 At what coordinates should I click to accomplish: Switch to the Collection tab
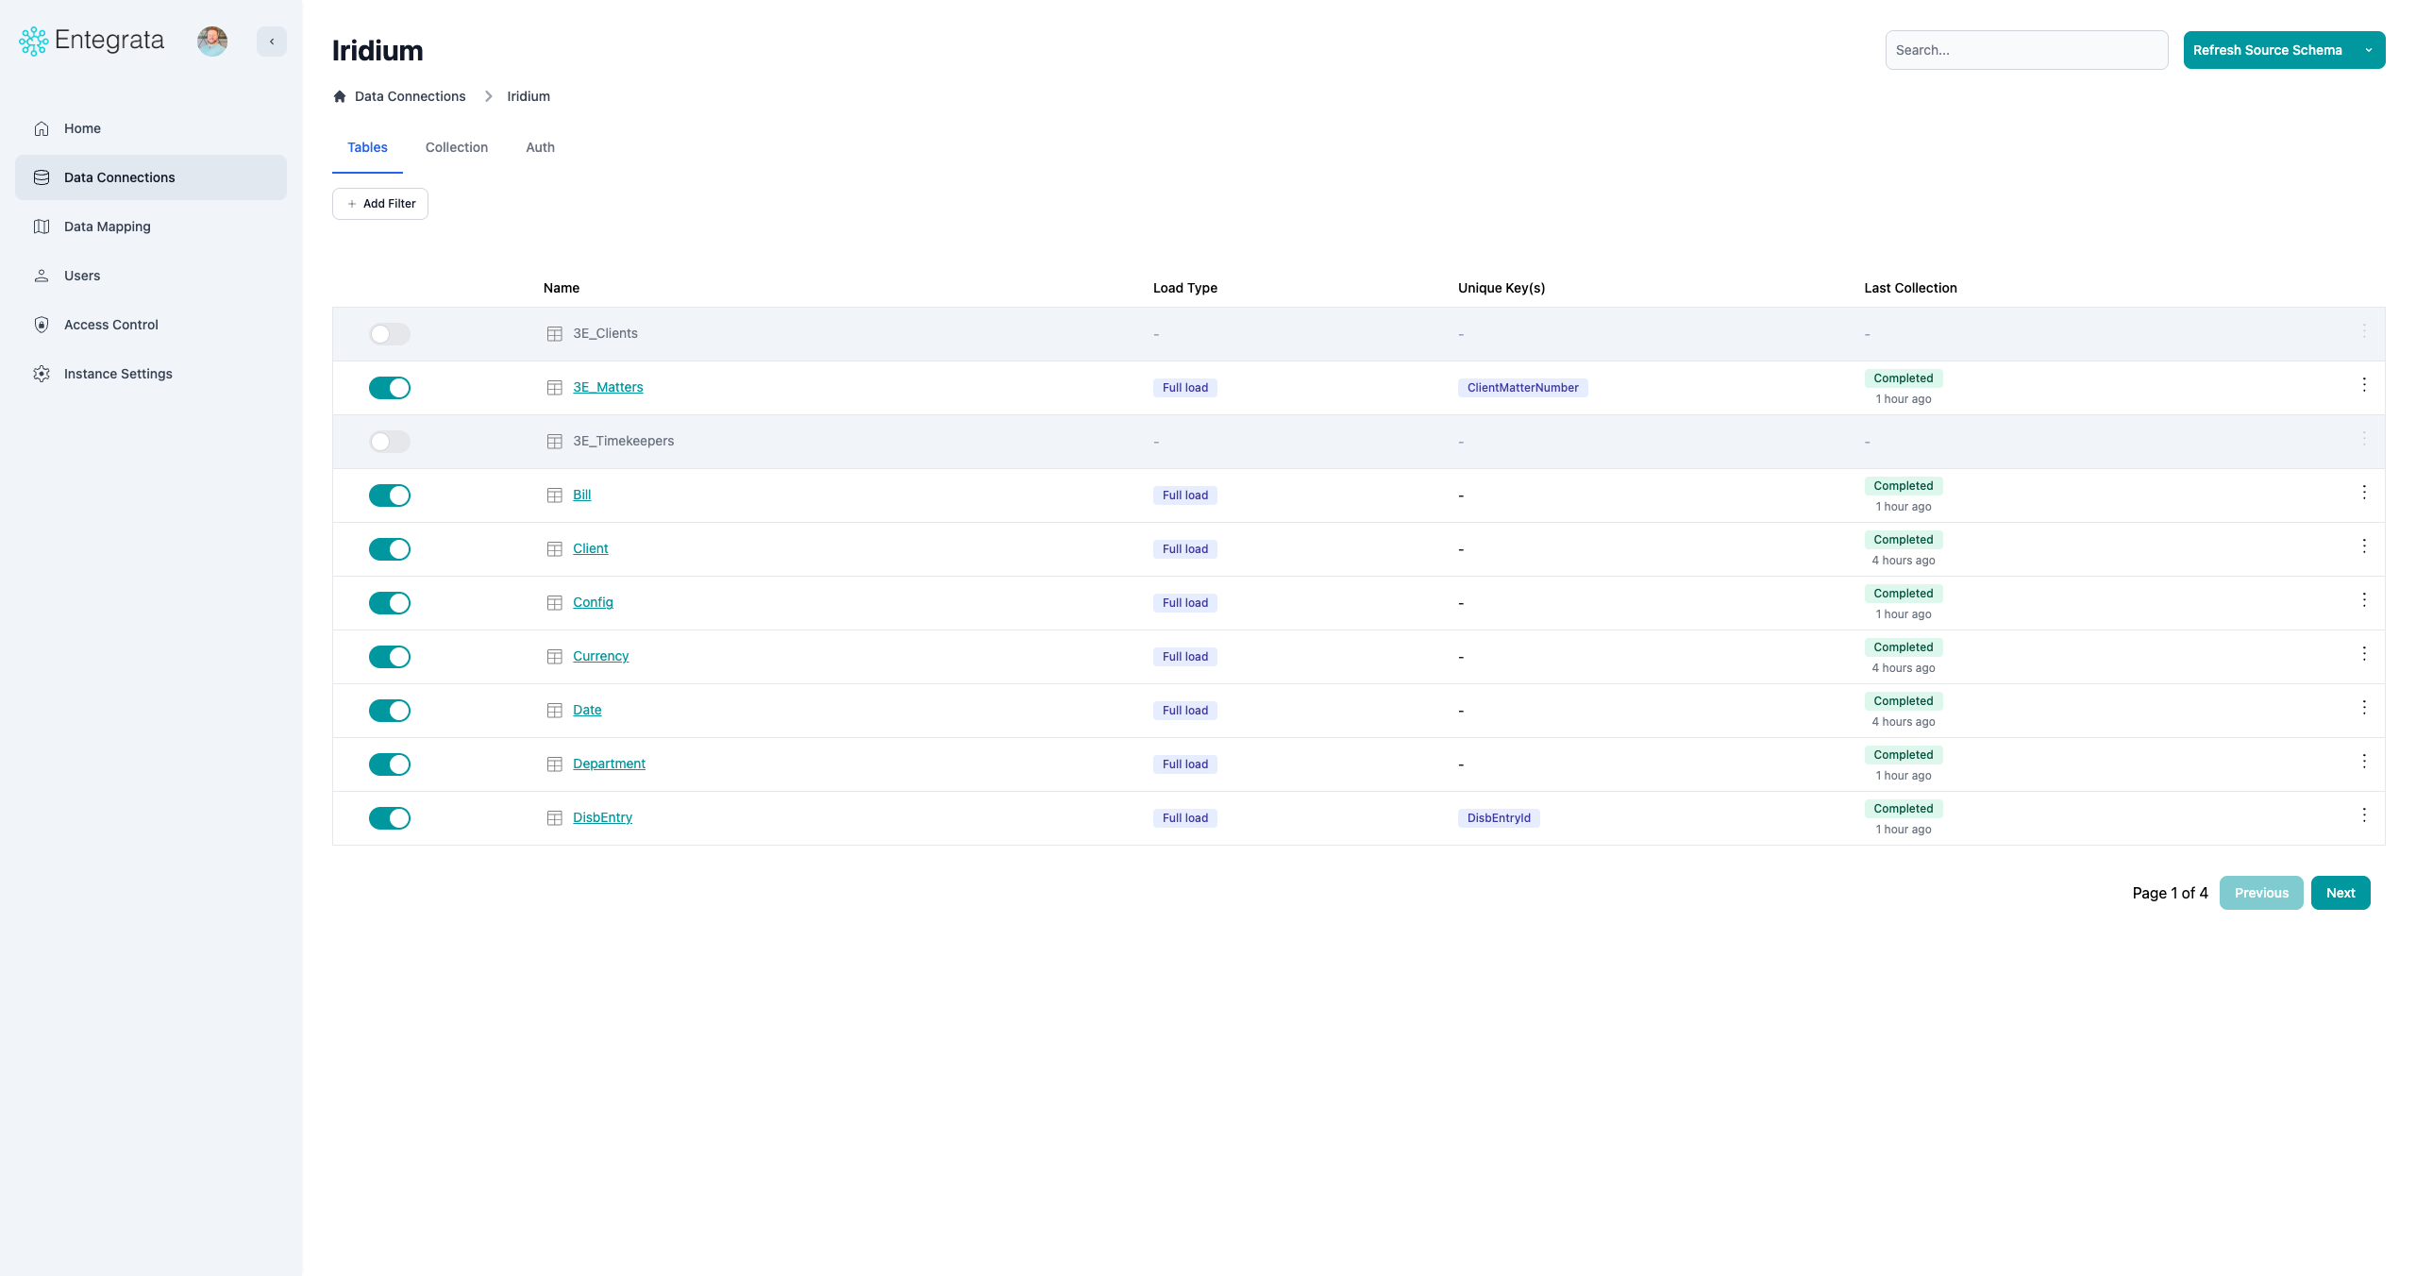(456, 147)
